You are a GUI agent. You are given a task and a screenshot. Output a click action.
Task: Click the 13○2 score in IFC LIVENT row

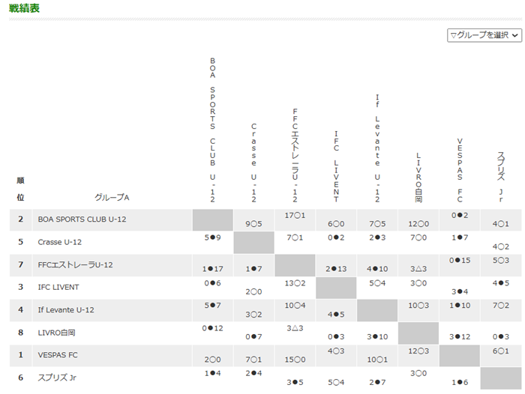click(295, 283)
